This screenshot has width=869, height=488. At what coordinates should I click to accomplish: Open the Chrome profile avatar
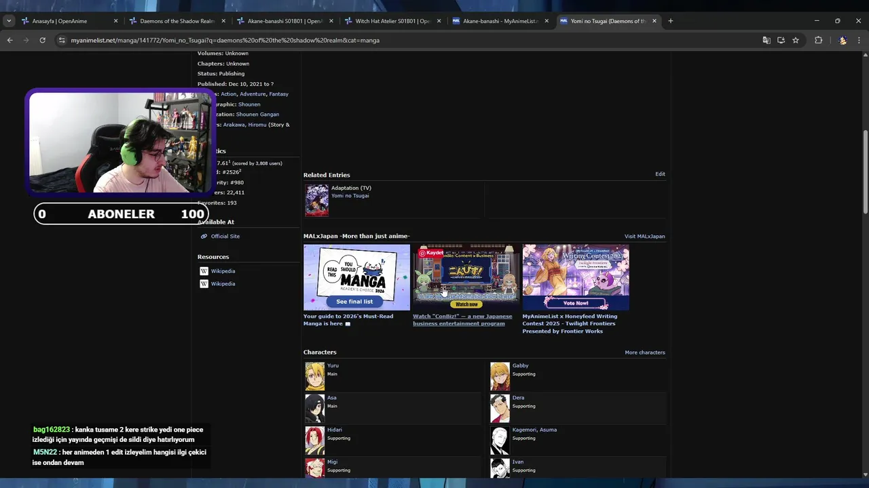[x=843, y=40]
